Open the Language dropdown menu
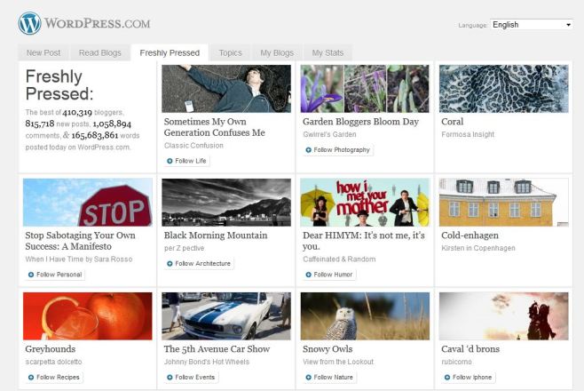Screen dimensions: 584x391 [532, 25]
